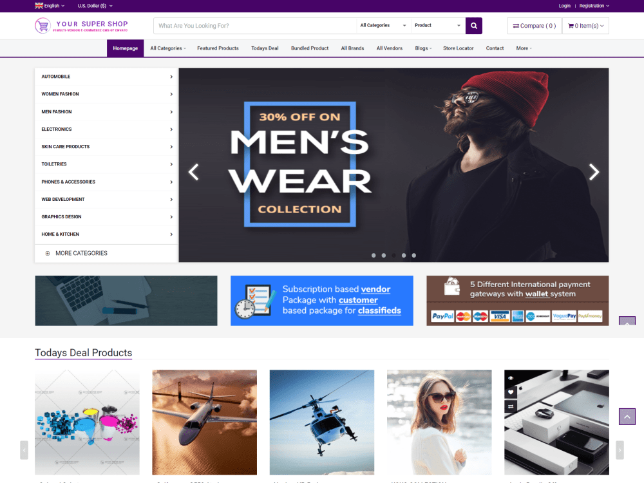Viewport: 644px width, 483px height.
Task: Click the payment gateways wallet banner
Action: click(518, 301)
